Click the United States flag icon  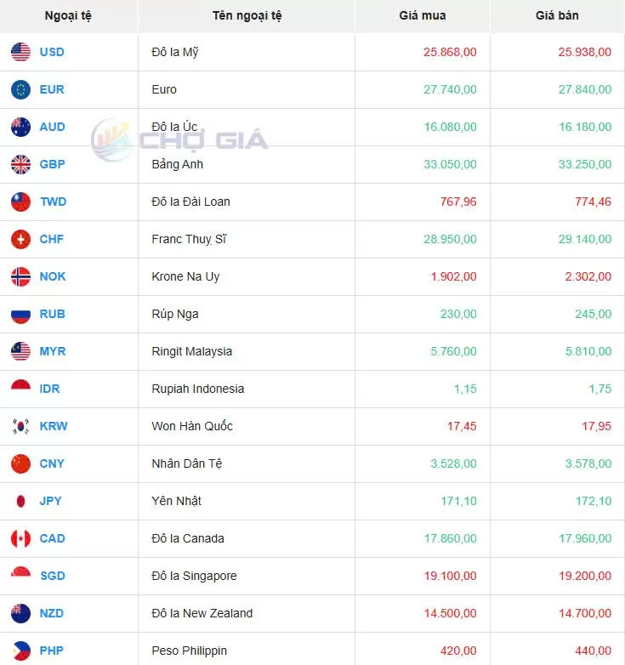tap(20, 52)
